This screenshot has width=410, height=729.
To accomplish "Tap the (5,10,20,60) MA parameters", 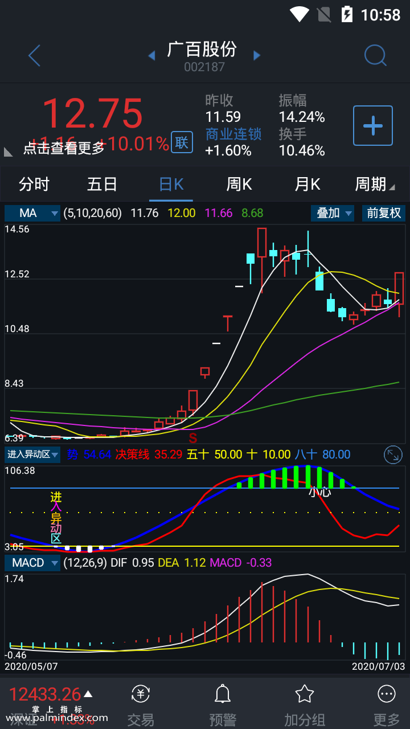I will [x=93, y=213].
